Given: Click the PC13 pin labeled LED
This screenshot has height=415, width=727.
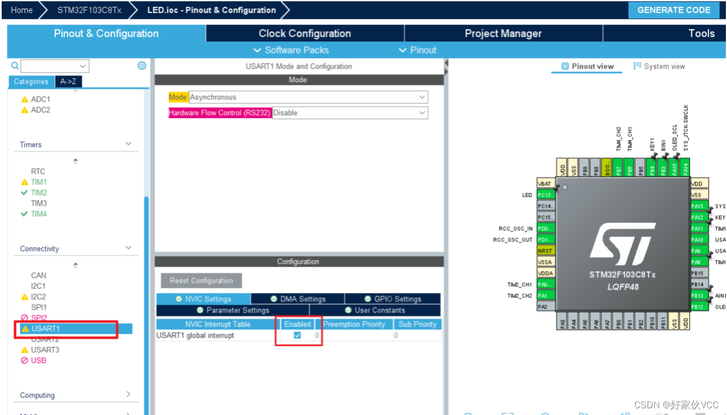Looking at the screenshot, I should 545,195.
